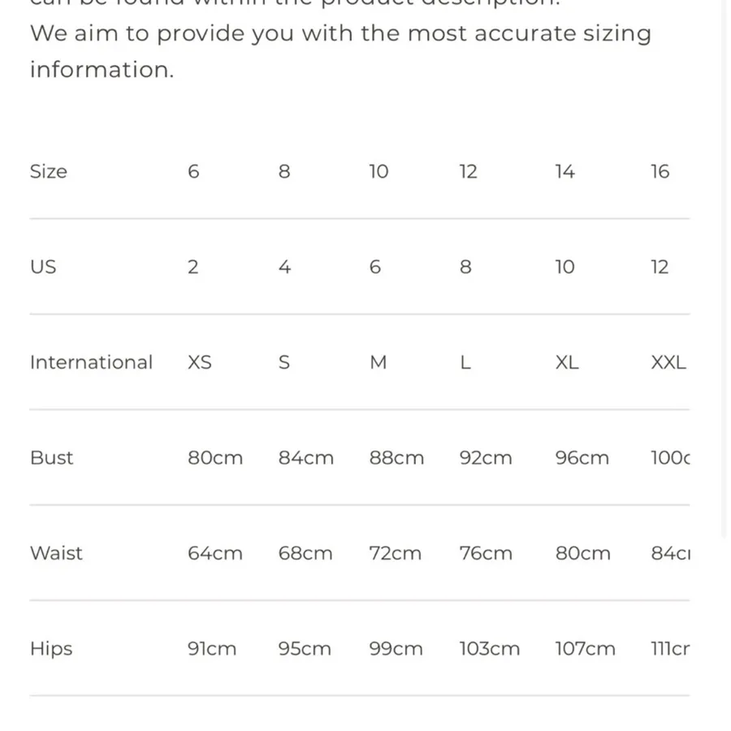Screen dimensions: 731x731
Task: Click the Size row header
Action: (x=49, y=171)
